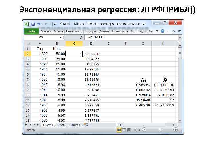Click the Undo icon in quick access toolbar
The width and height of the screenshot is (206, 154).
coord(39,24)
